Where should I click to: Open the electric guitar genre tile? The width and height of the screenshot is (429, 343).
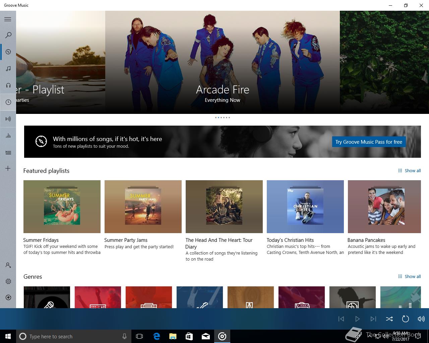[x=200, y=297]
